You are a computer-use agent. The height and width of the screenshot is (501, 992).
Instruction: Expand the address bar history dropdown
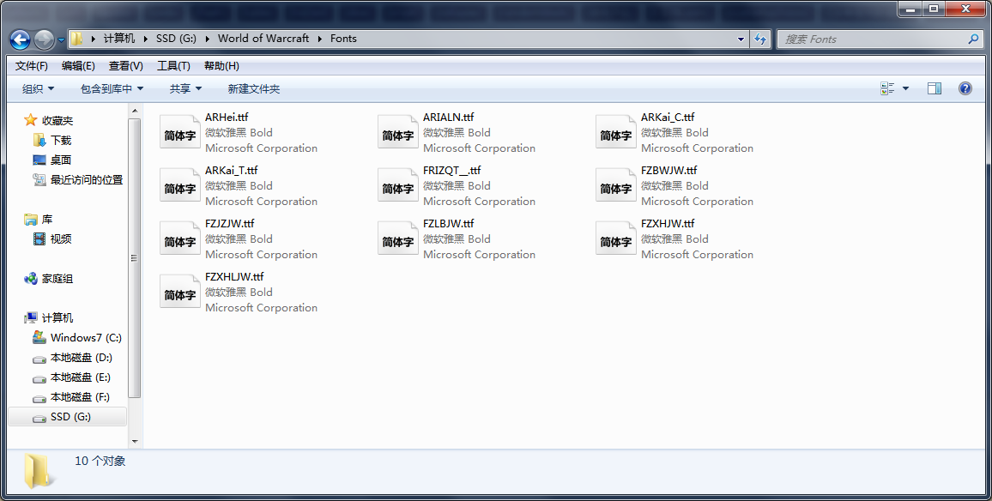click(741, 39)
